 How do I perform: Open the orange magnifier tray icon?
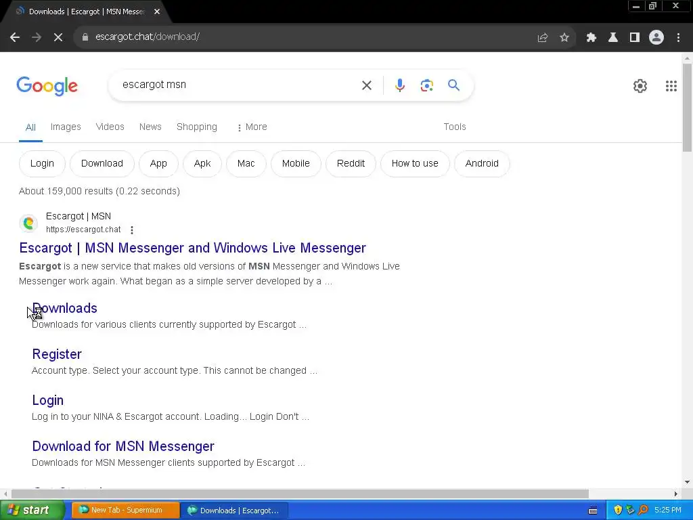coord(643,511)
